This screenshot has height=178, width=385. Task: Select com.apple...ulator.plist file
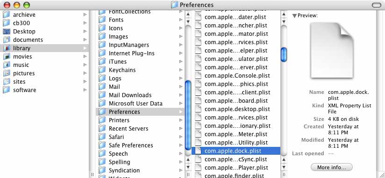point(236,59)
